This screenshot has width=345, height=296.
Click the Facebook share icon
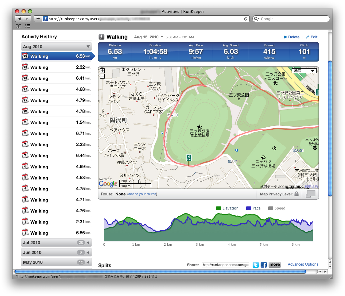pyautogui.click(x=264, y=265)
